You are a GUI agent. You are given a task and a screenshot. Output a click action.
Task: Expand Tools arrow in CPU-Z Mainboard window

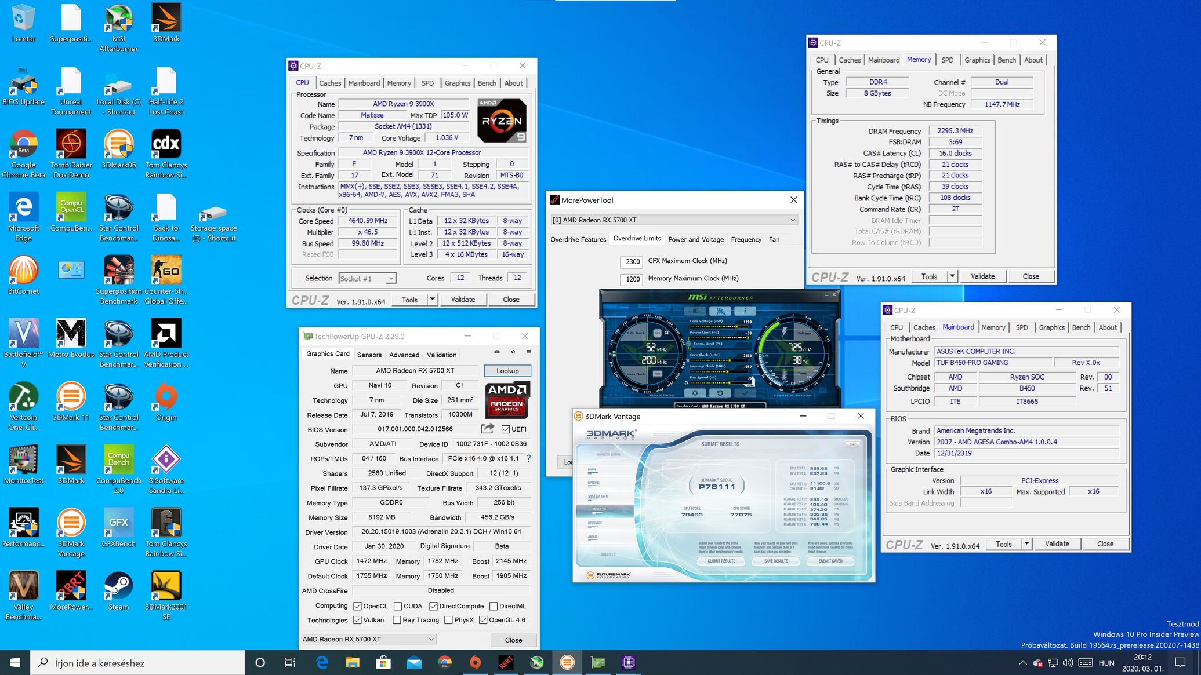(x=1026, y=544)
